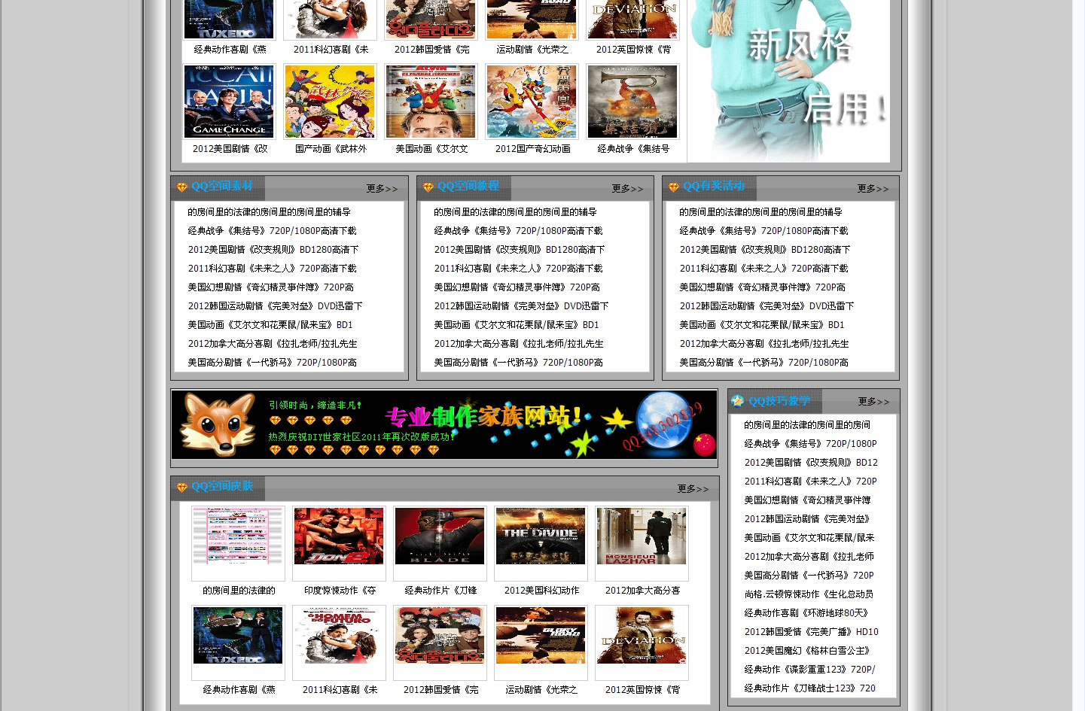
Task: Click the 新风格 启用! promotional image
Action: pyautogui.click(x=789, y=81)
